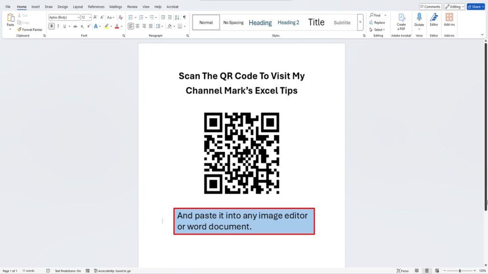Open the font name dropdown showing Aptos (Body)
Image resolution: width=488 pixels, height=274 pixels.
(64, 17)
